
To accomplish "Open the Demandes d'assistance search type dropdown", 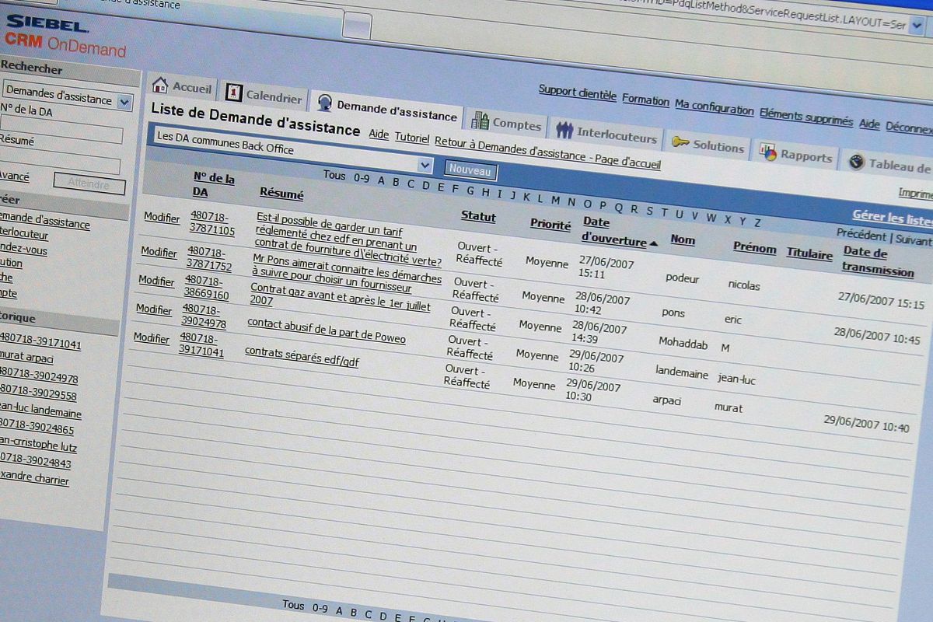I will coord(124,102).
